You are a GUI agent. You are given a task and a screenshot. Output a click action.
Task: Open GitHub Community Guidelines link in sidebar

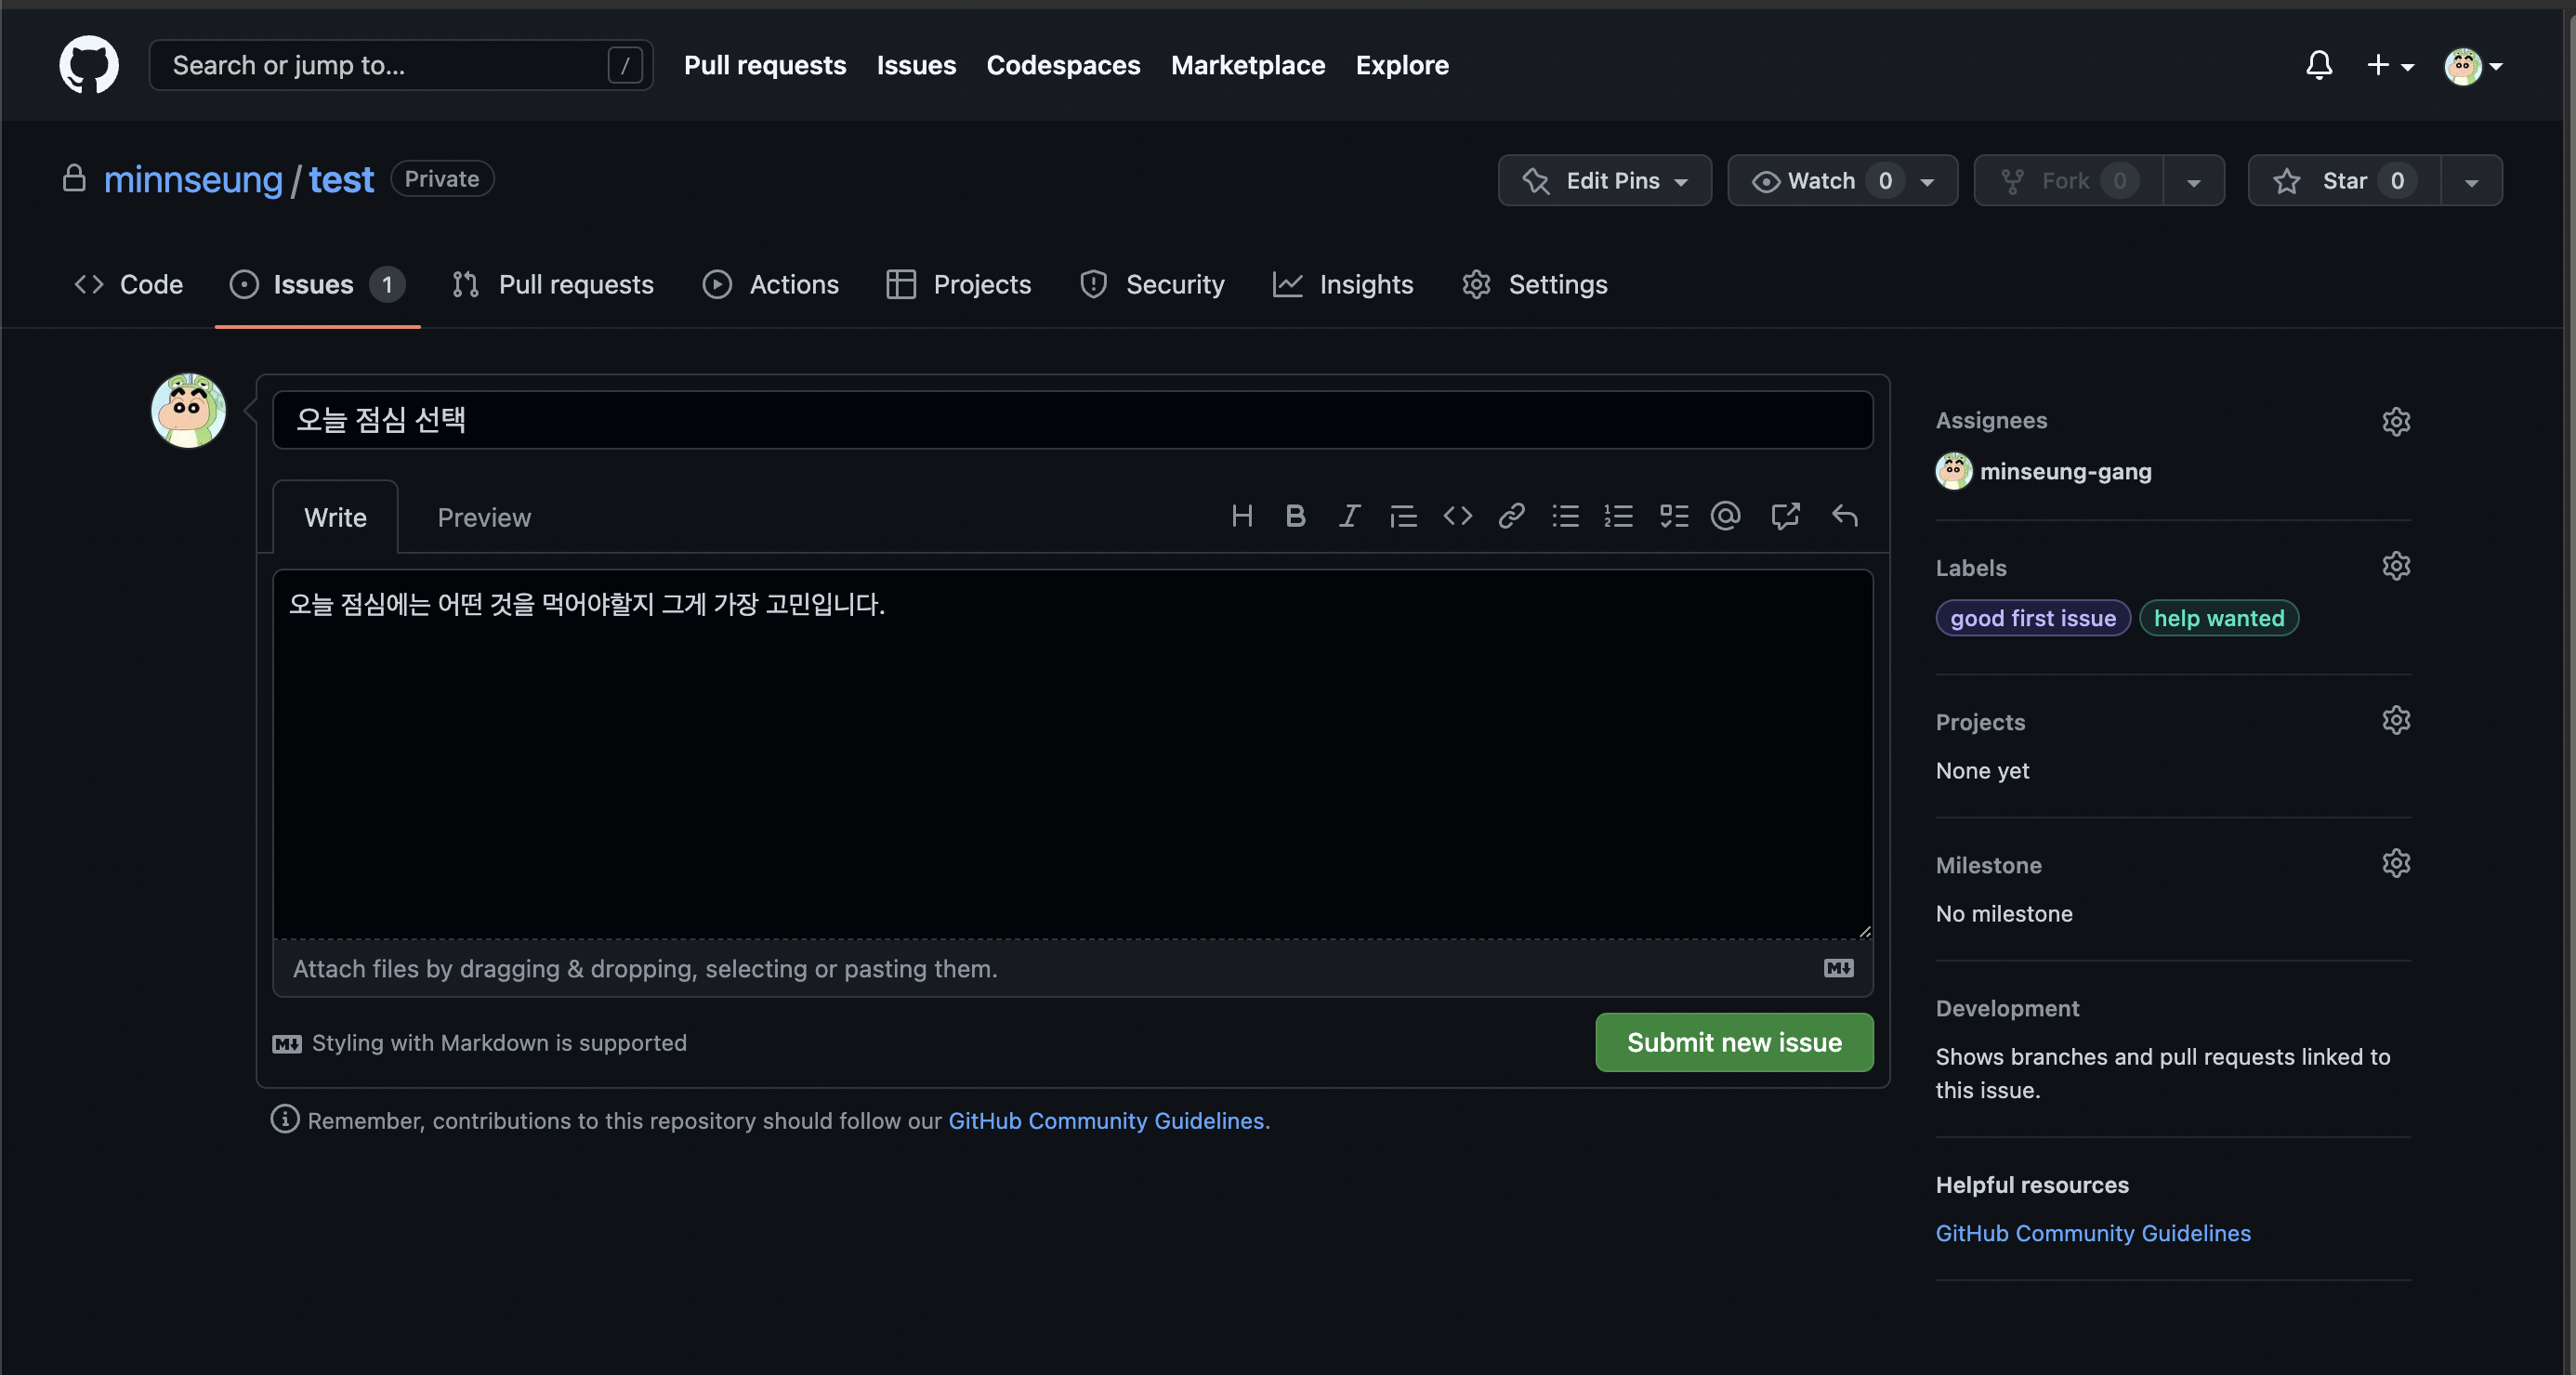click(2092, 1233)
